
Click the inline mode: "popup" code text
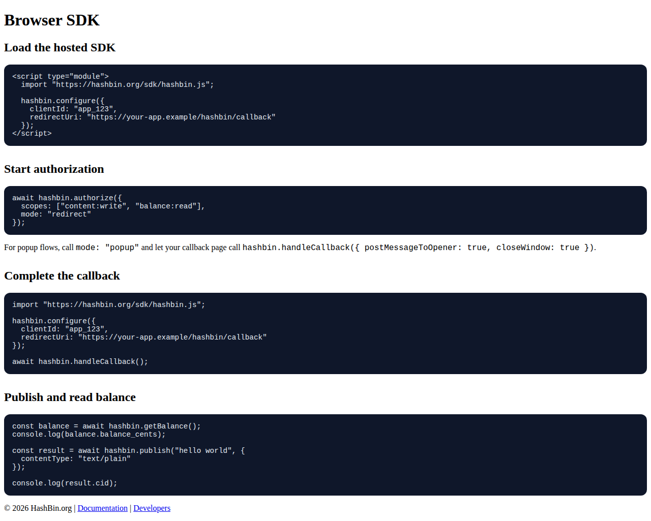click(x=107, y=248)
